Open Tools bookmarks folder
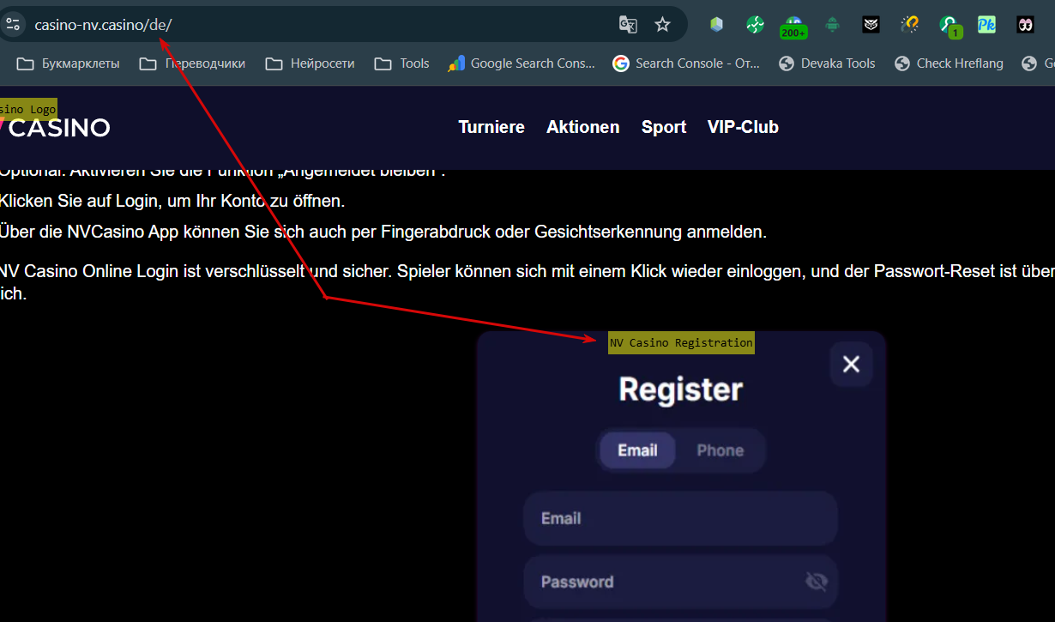The image size is (1055, 622). [401, 63]
